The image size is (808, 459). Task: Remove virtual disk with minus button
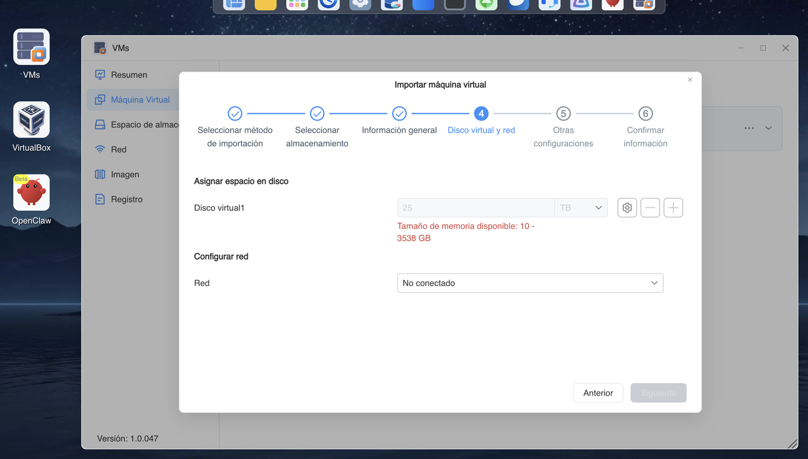650,208
